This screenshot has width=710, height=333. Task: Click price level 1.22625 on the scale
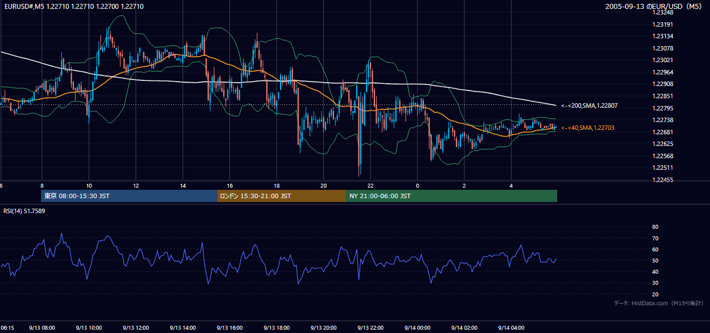coord(663,144)
